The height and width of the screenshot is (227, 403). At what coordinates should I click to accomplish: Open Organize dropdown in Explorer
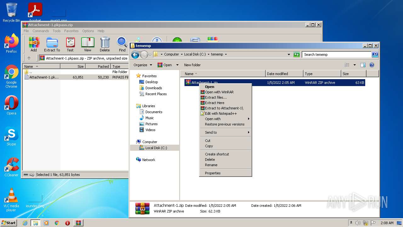click(143, 65)
